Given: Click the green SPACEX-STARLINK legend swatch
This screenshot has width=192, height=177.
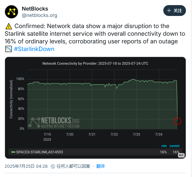Looking at the screenshot, I should point(13,152).
